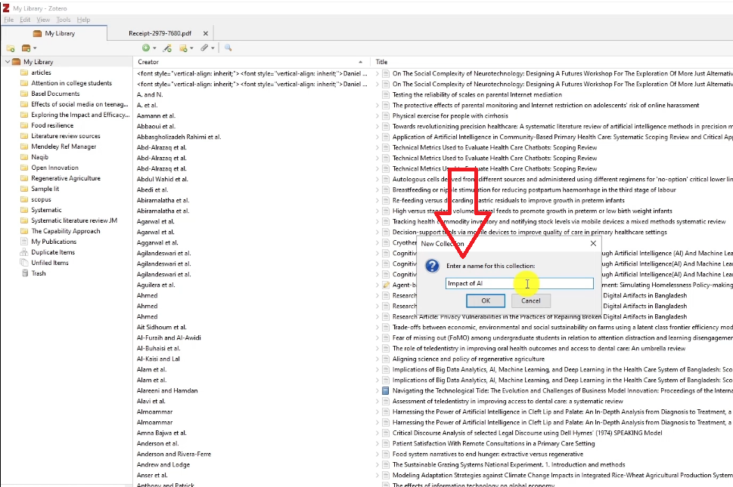Click the note icon beside Agent-b item
Screen dimensions: 733x487
pyautogui.click(x=386, y=285)
